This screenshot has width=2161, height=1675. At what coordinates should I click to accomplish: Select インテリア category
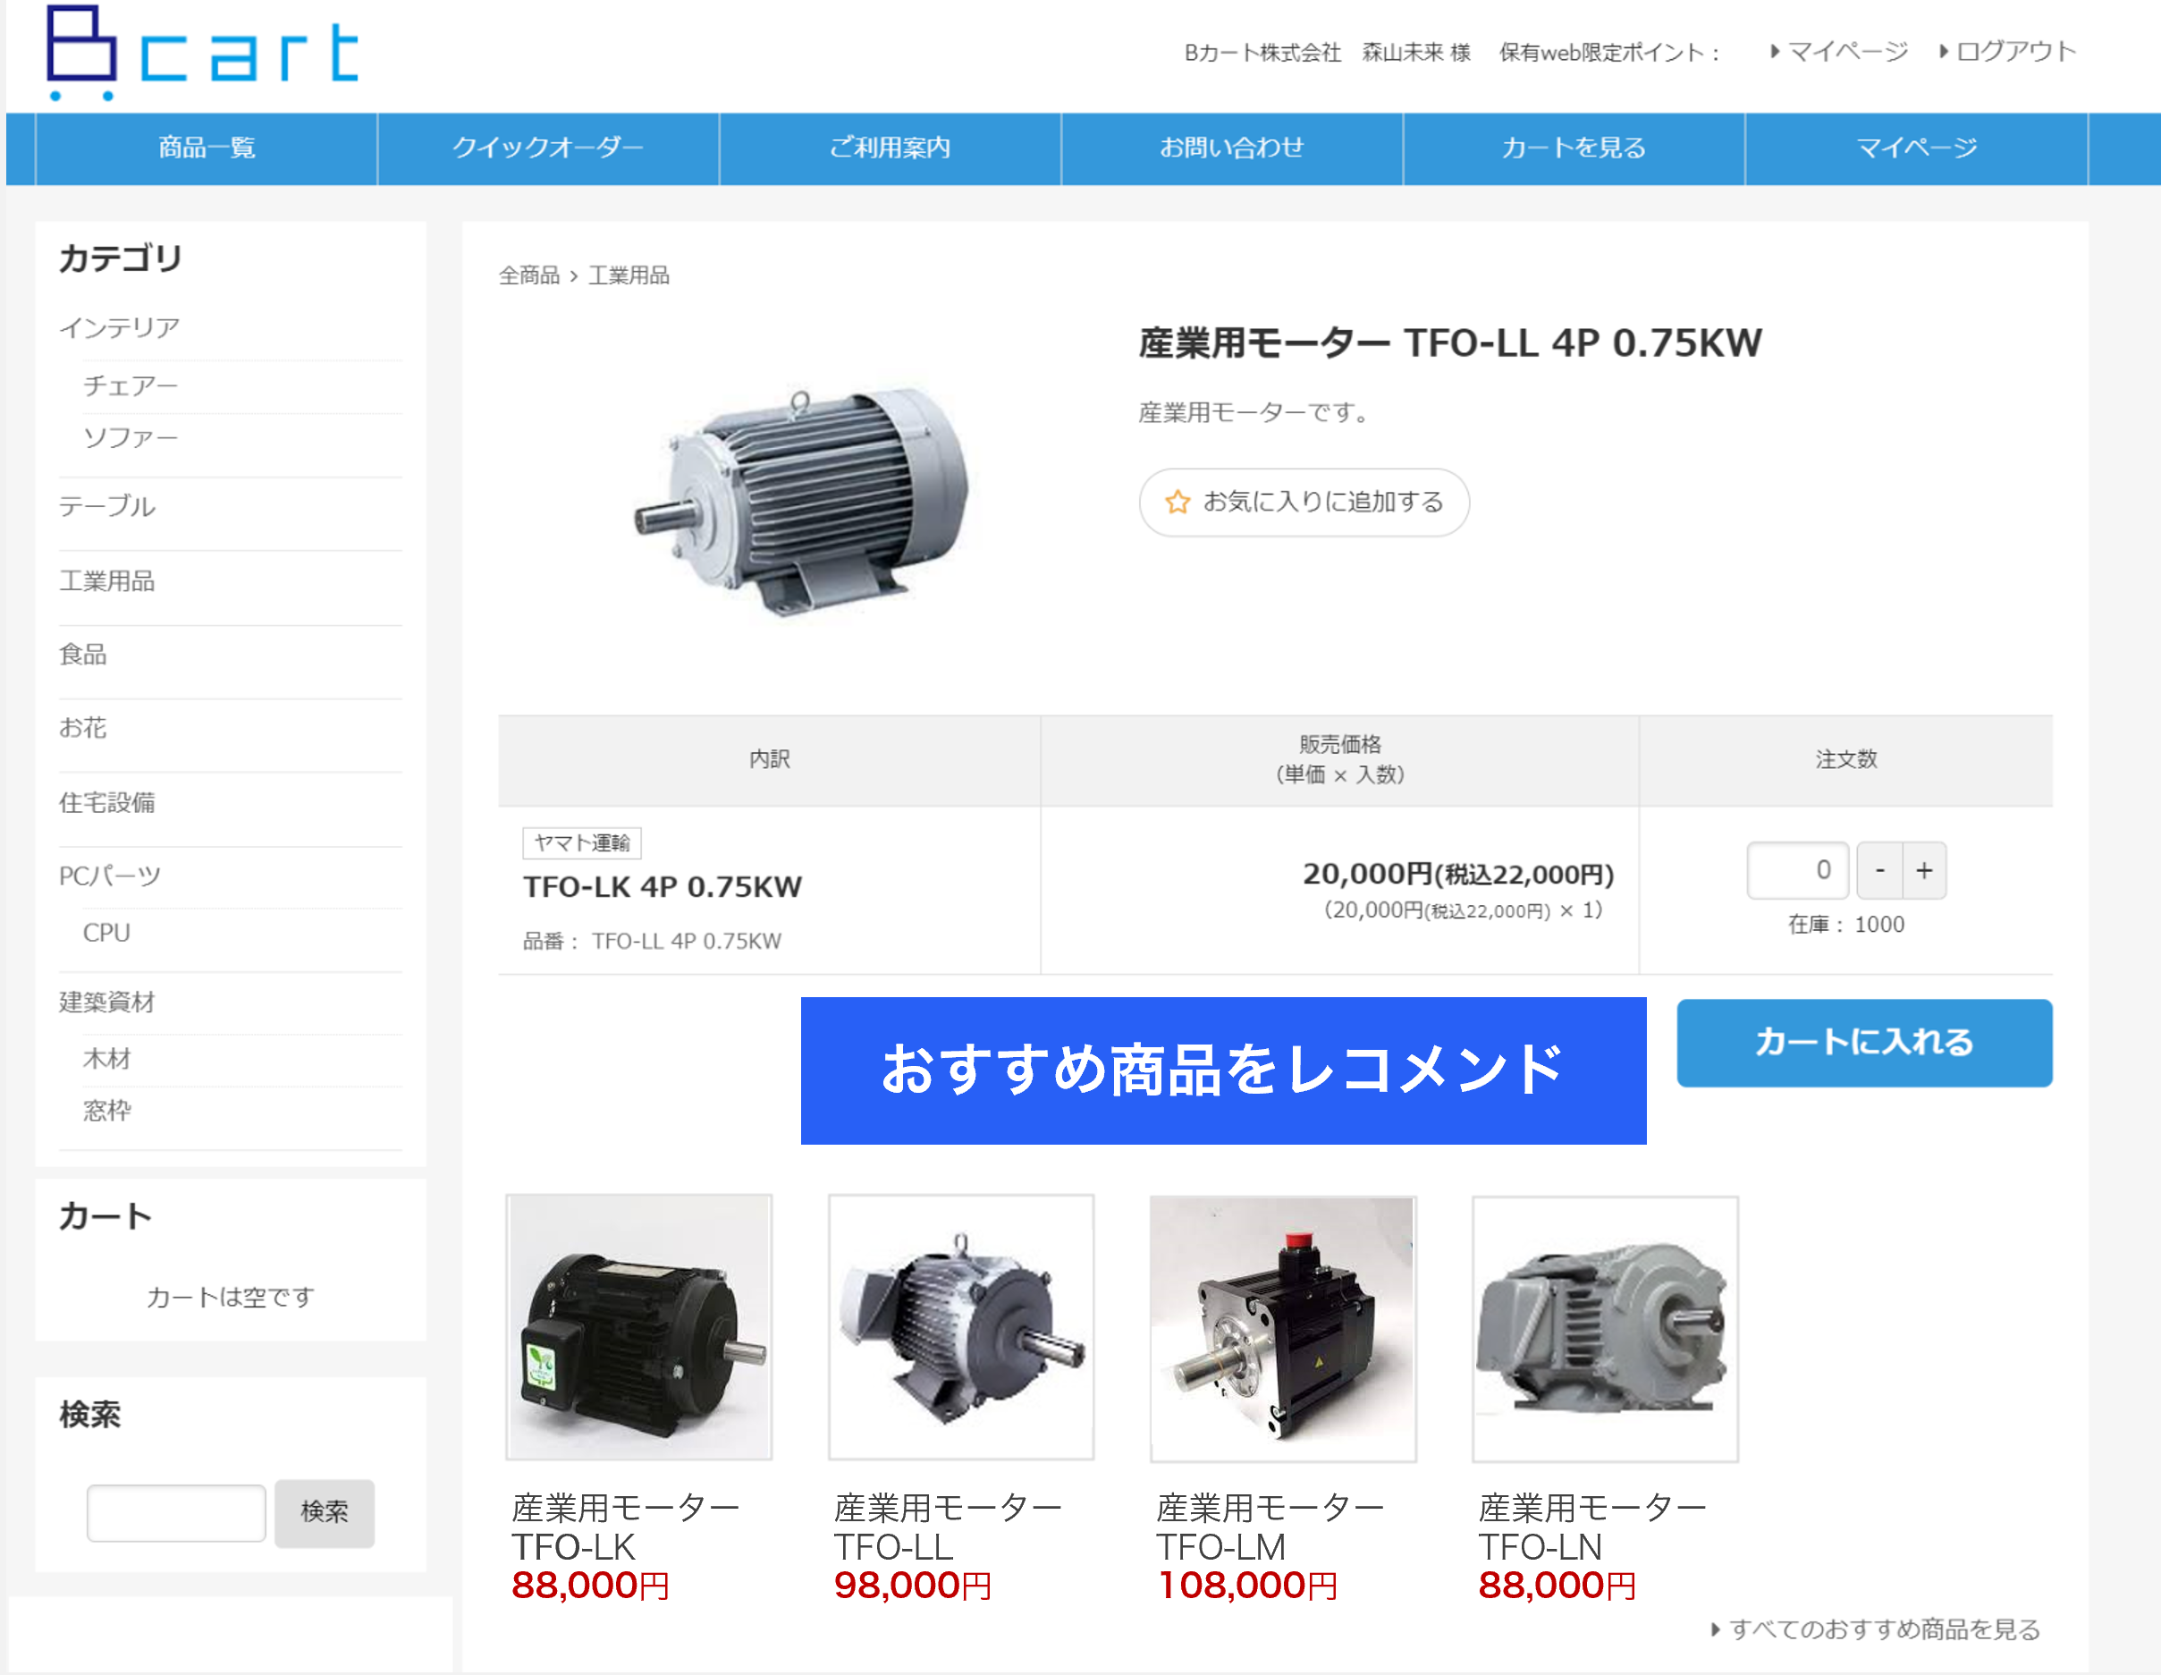pos(119,327)
